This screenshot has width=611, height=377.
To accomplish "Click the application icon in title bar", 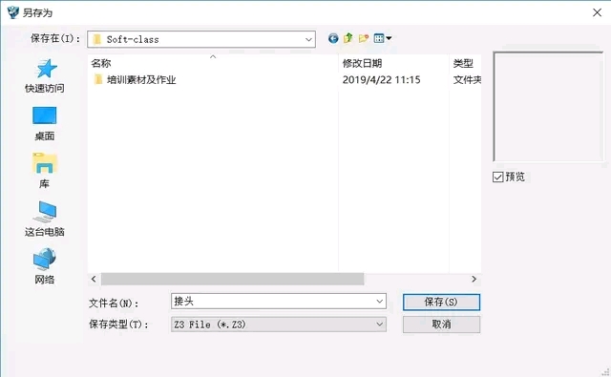I will click(x=12, y=12).
